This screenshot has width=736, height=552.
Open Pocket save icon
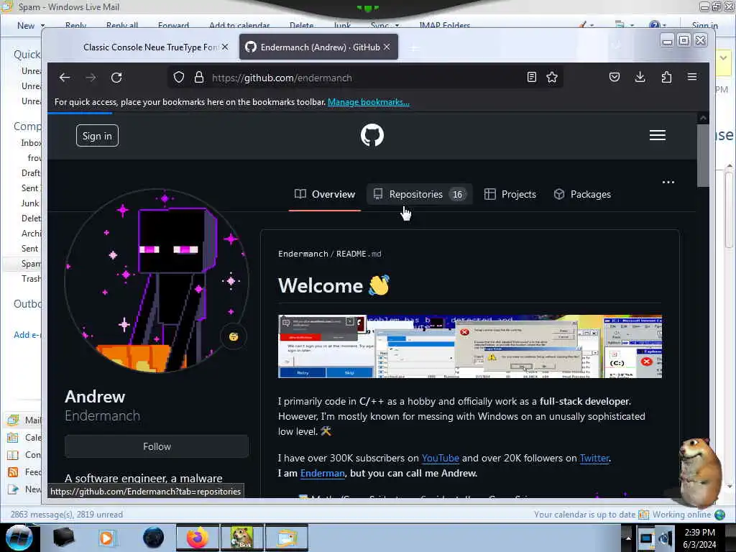click(x=615, y=77)
